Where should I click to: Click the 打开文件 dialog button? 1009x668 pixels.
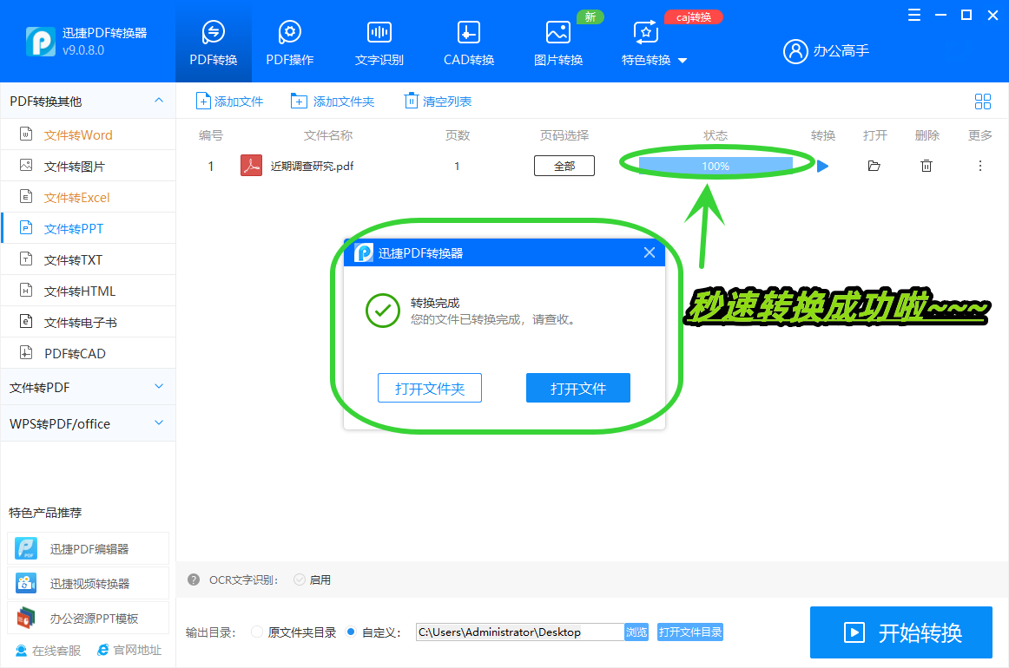pyautogui.click(x=577, y=389)
